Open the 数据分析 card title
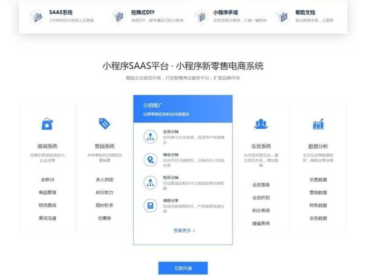Screen dimensions: 368x278 [x=318, y=146]
